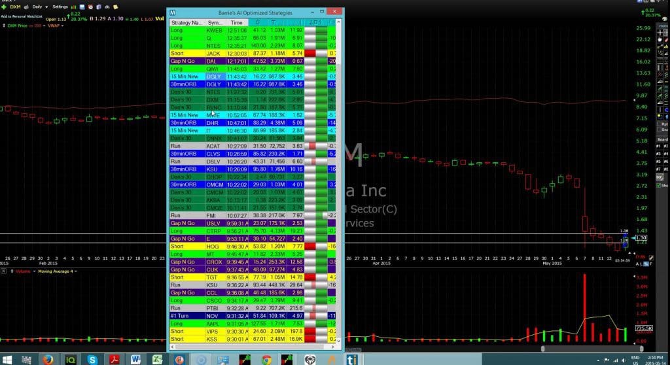Viewport: 670px width, 365px height.
Task: Select the Fibonacci arcs tool in right panel
Action: 660,53
